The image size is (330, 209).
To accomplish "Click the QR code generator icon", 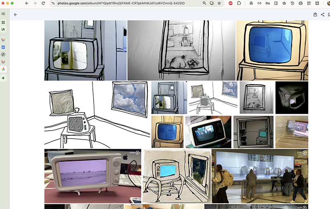I will tap(309, 3).
